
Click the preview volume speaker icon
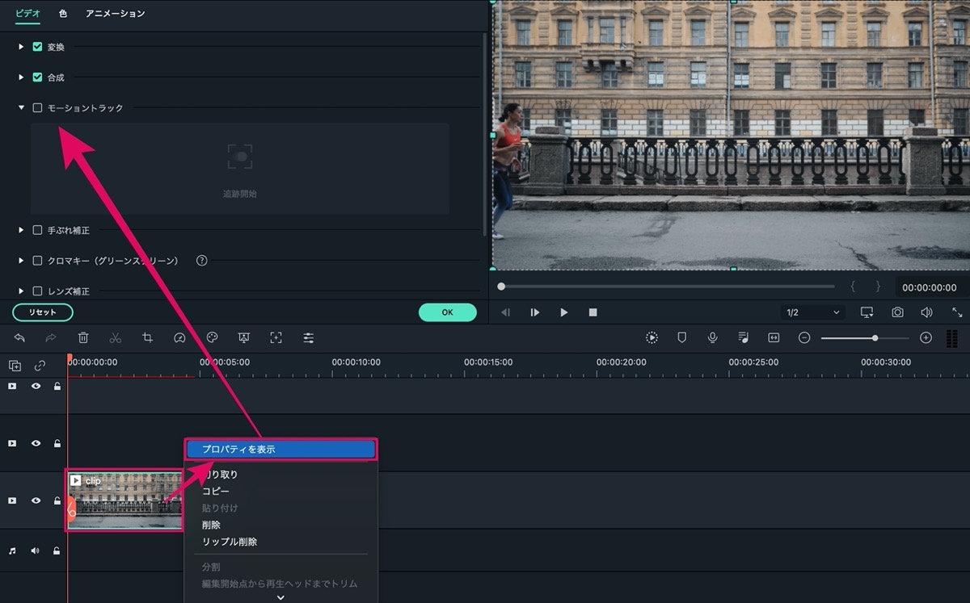click(x=926, y=312)
